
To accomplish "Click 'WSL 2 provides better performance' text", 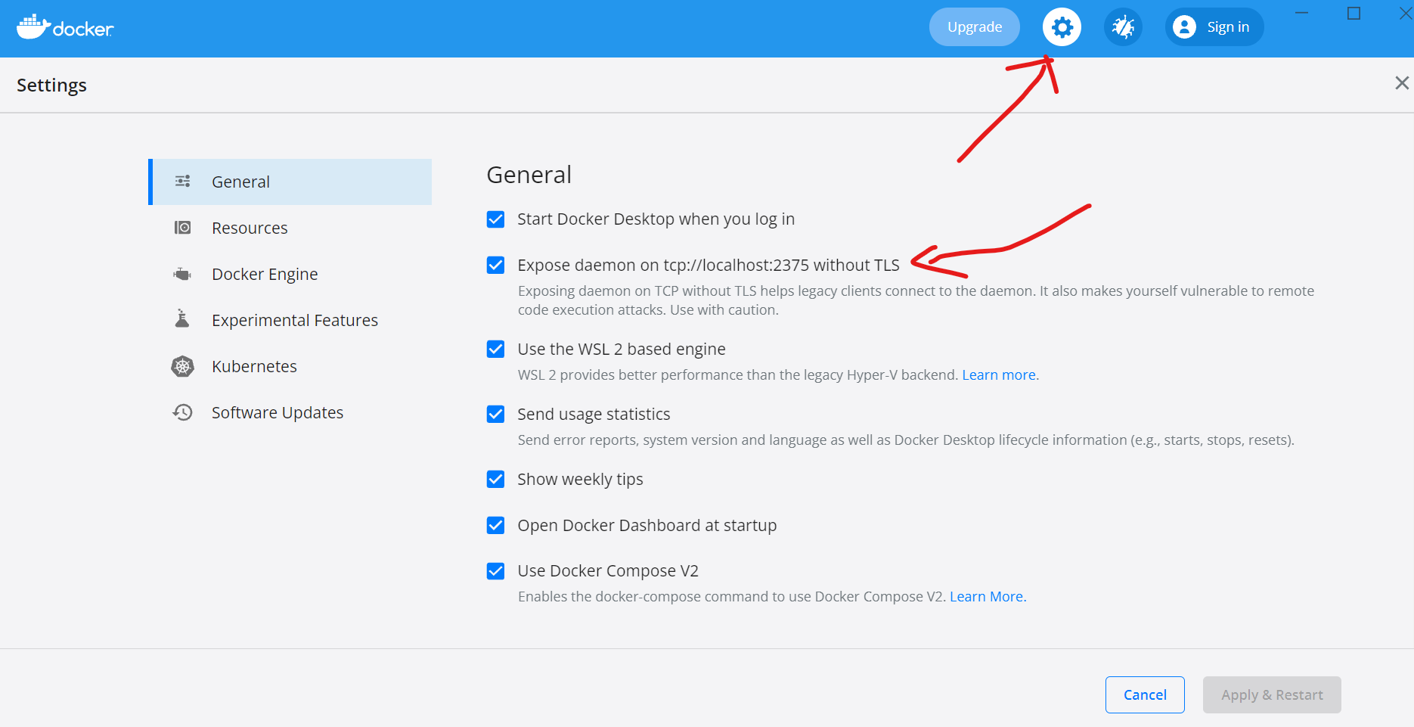I will (738, 375).
